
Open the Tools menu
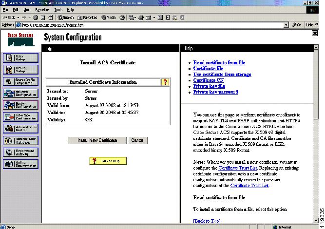pyautogui.click(x=58, y=10)
